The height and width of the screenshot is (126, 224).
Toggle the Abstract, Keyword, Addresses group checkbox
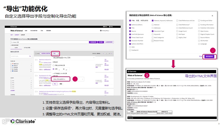pyautogui.click(x=153, y=20)
